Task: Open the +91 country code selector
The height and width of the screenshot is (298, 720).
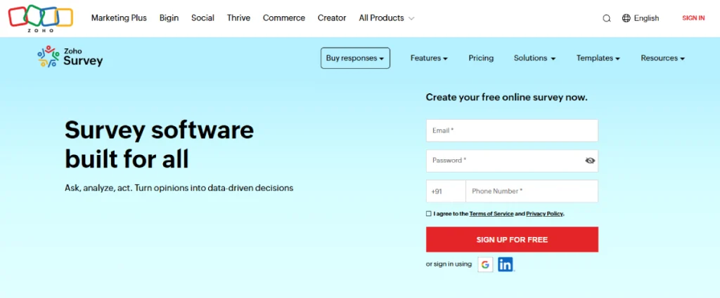Action: pos(446,191)
